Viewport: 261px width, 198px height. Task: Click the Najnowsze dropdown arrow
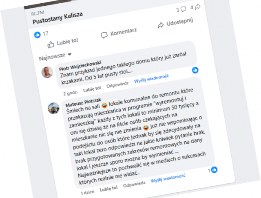(x=69, y=54)
